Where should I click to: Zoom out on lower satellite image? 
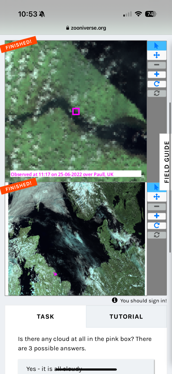(157, 207)
